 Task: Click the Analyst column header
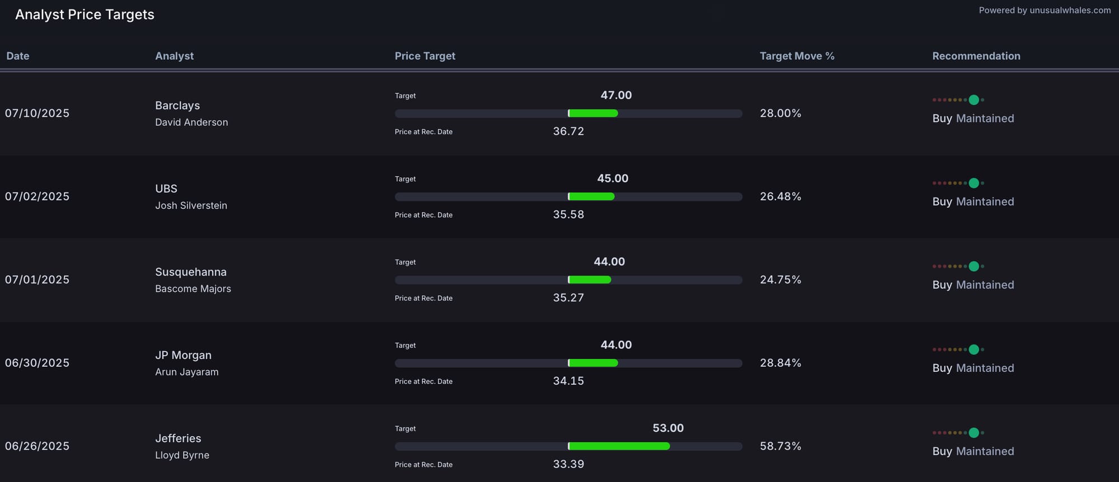[175, 56]
